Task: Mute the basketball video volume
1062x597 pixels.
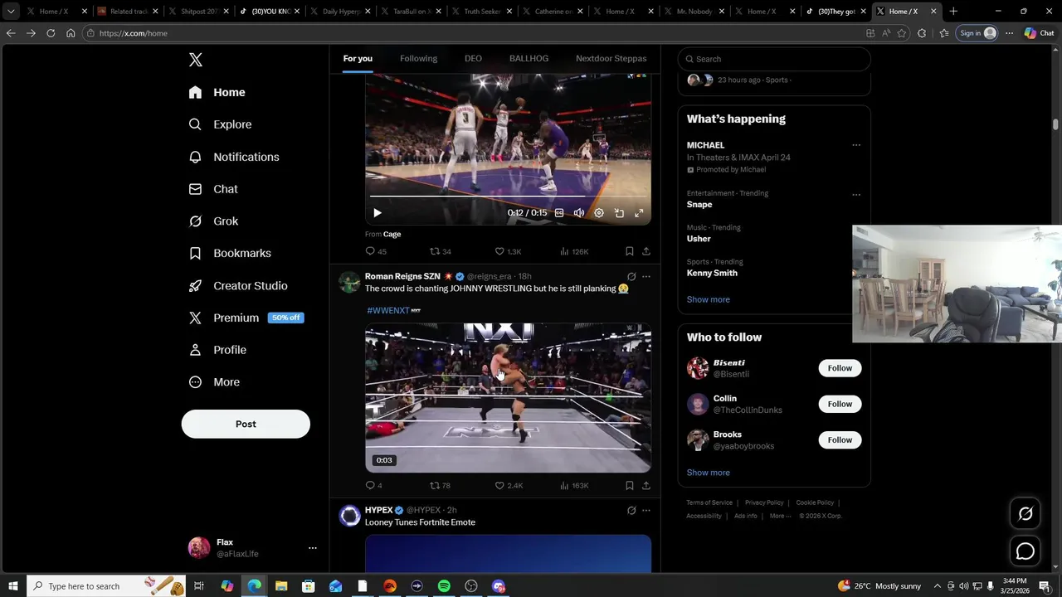Action: coord(579,213)
